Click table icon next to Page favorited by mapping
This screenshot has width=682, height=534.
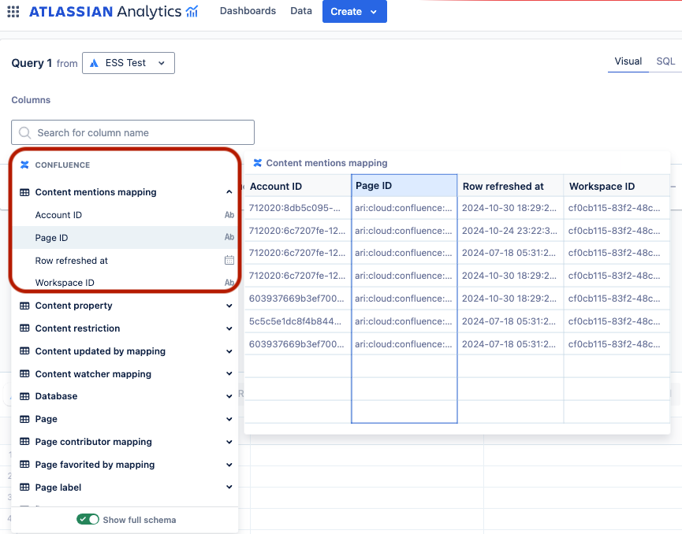pos(24,465)
